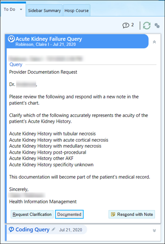Image resolution: width=165 pixels, height=244 pixels.
Task: Click the pencil icon beside Coding Query
Action: 53,229
